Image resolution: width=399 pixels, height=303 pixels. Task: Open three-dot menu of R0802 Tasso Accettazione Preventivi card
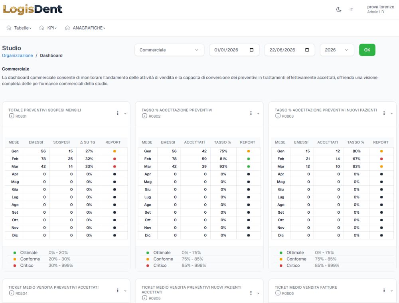[251, 113]
